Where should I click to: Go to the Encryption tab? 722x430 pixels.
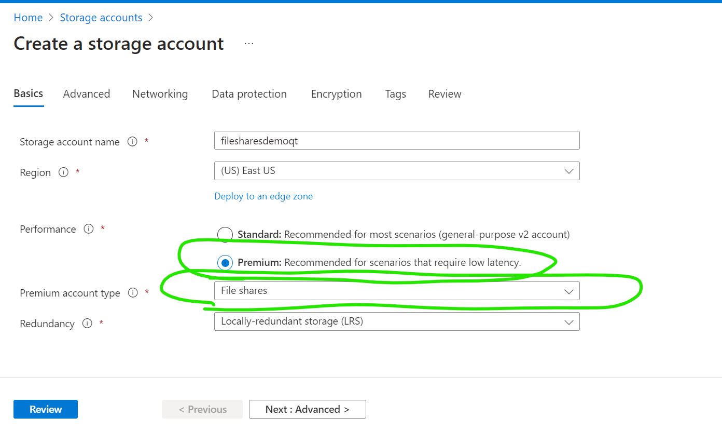(x=336, y=94)
